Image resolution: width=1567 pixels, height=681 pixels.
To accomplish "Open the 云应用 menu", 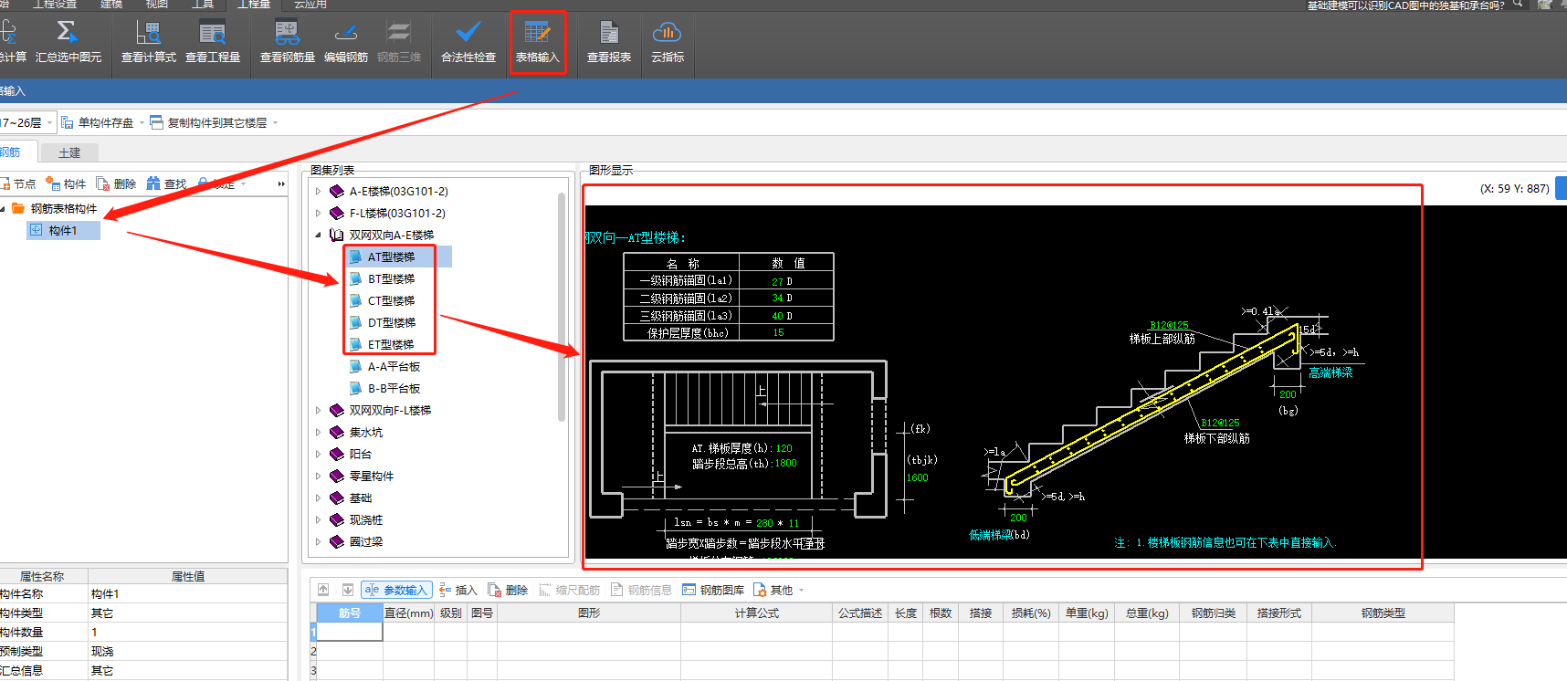I will click(x=310, y=5).
